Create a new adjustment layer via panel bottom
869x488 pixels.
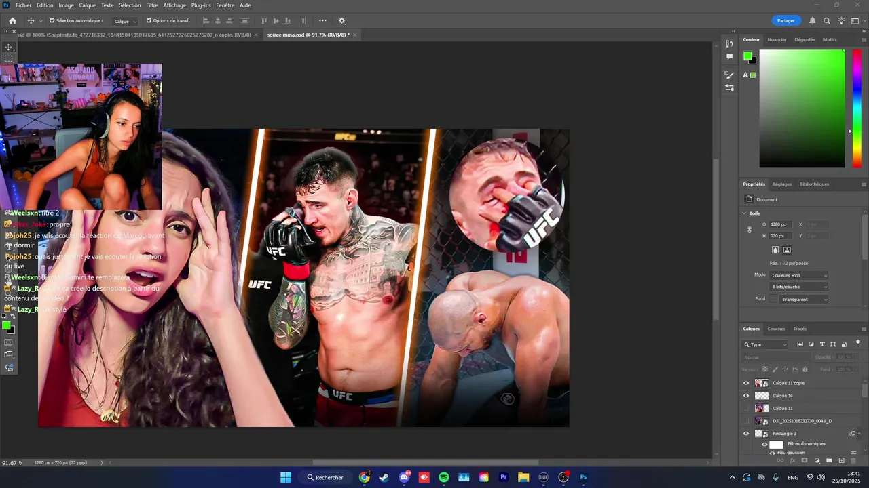(817, 460)
